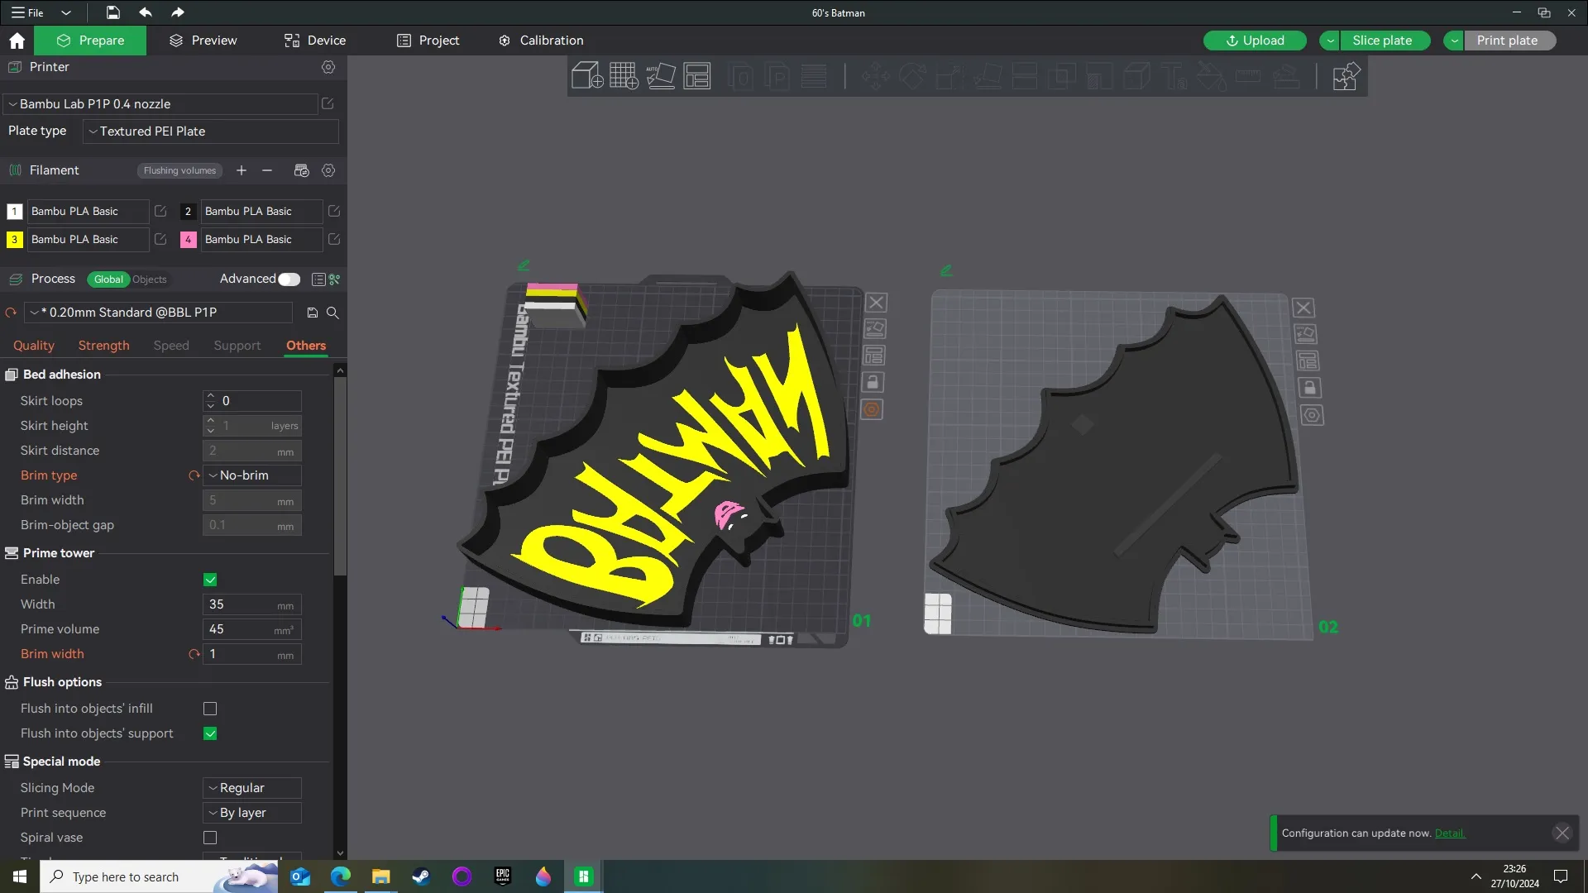The width and height of the screenshot is (1588, 893).
Task: Open printer settings gear icon
Action: coord(328,67)
